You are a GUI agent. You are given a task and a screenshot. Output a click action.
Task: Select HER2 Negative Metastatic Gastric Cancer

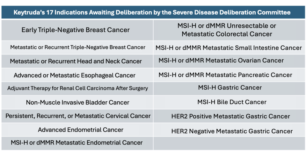point(232,131)
